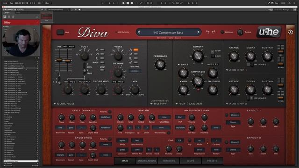
Task: Click the DAW play button
Action: [x=123, y=3]
